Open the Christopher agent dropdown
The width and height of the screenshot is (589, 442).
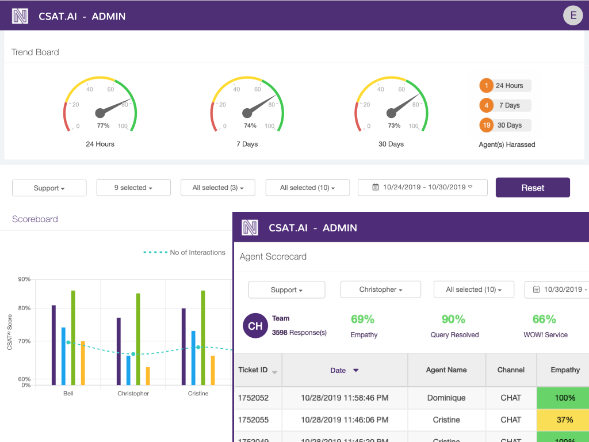click(380, 289)
